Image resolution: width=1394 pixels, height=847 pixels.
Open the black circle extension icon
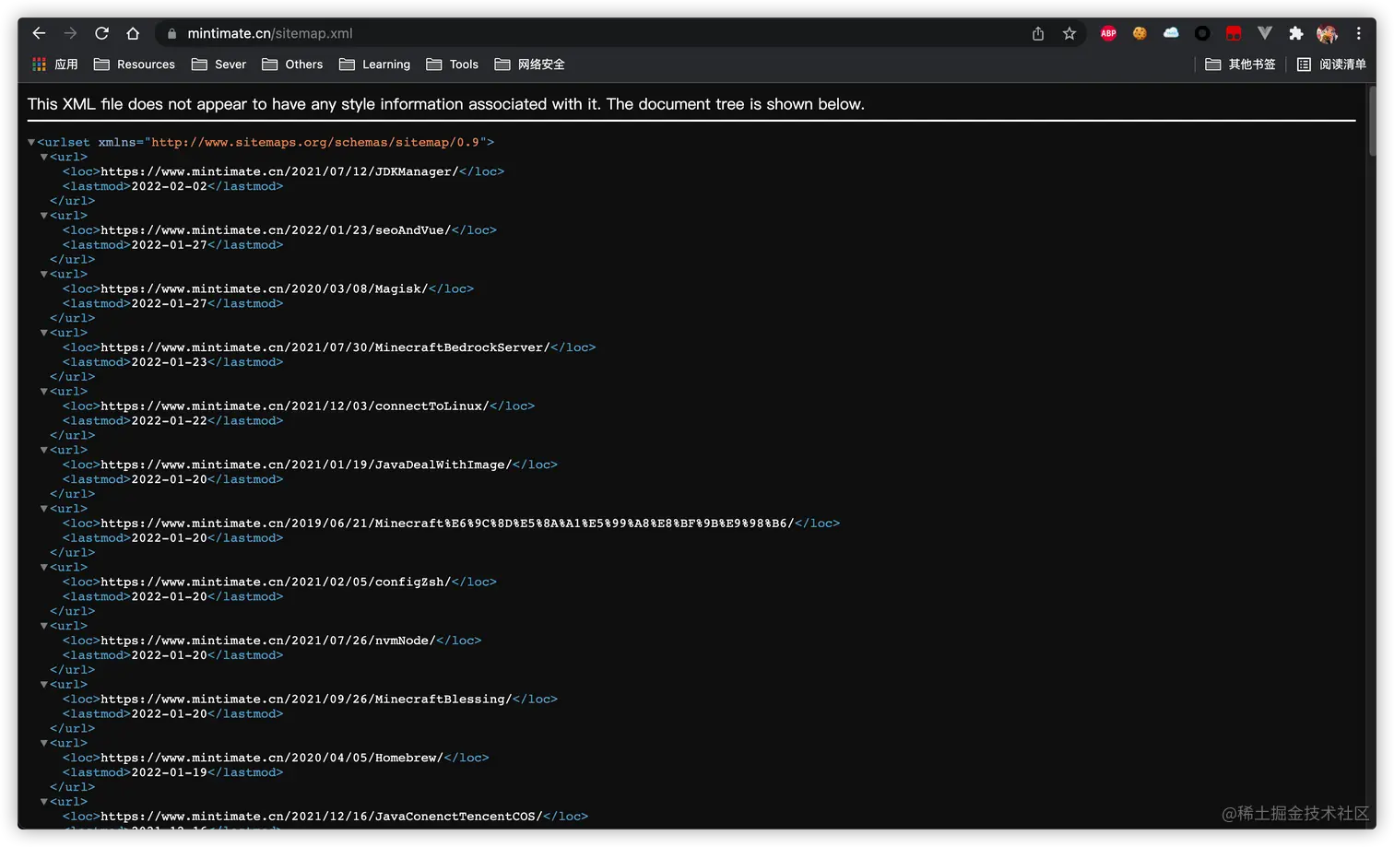(1202, 33)
